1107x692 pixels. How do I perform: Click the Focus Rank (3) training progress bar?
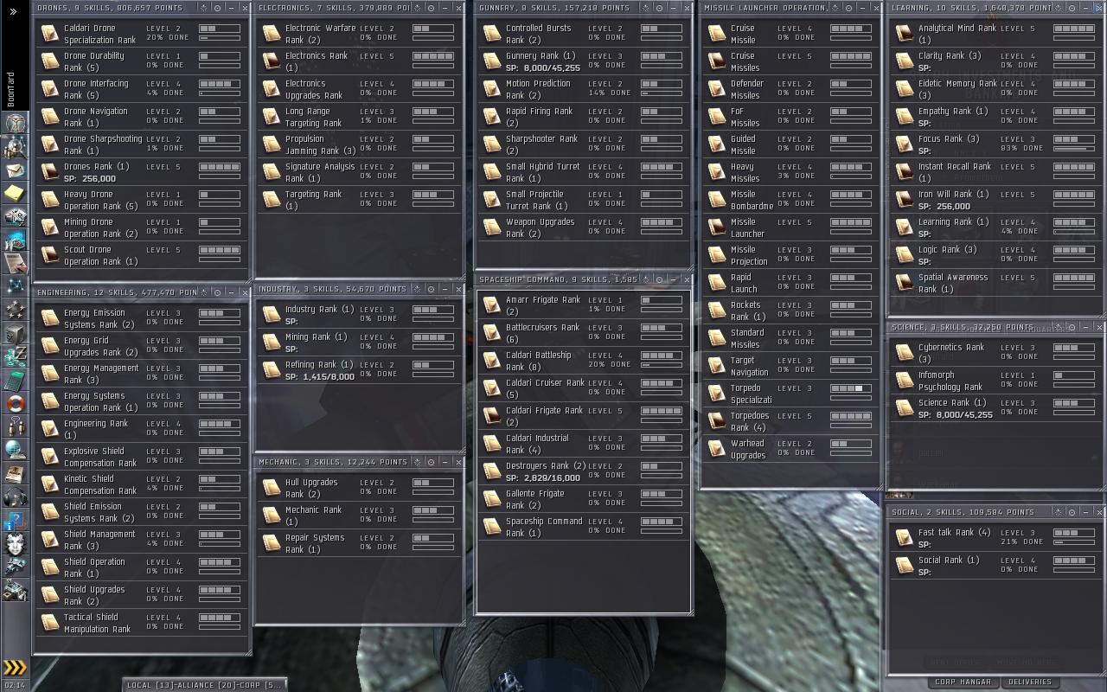[1073, 149]
